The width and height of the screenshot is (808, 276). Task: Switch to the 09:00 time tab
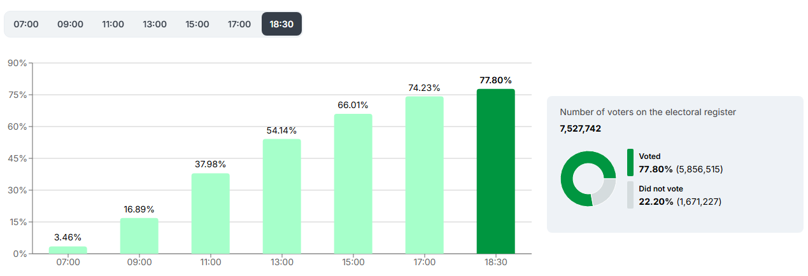point(70,24)
